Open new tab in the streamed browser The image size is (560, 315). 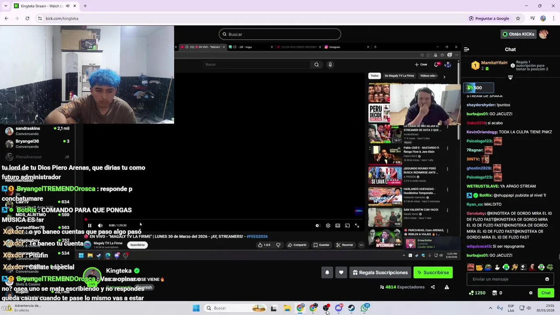[375, 47]
